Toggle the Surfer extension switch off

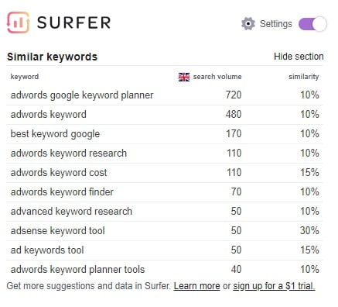coord(312,24)
